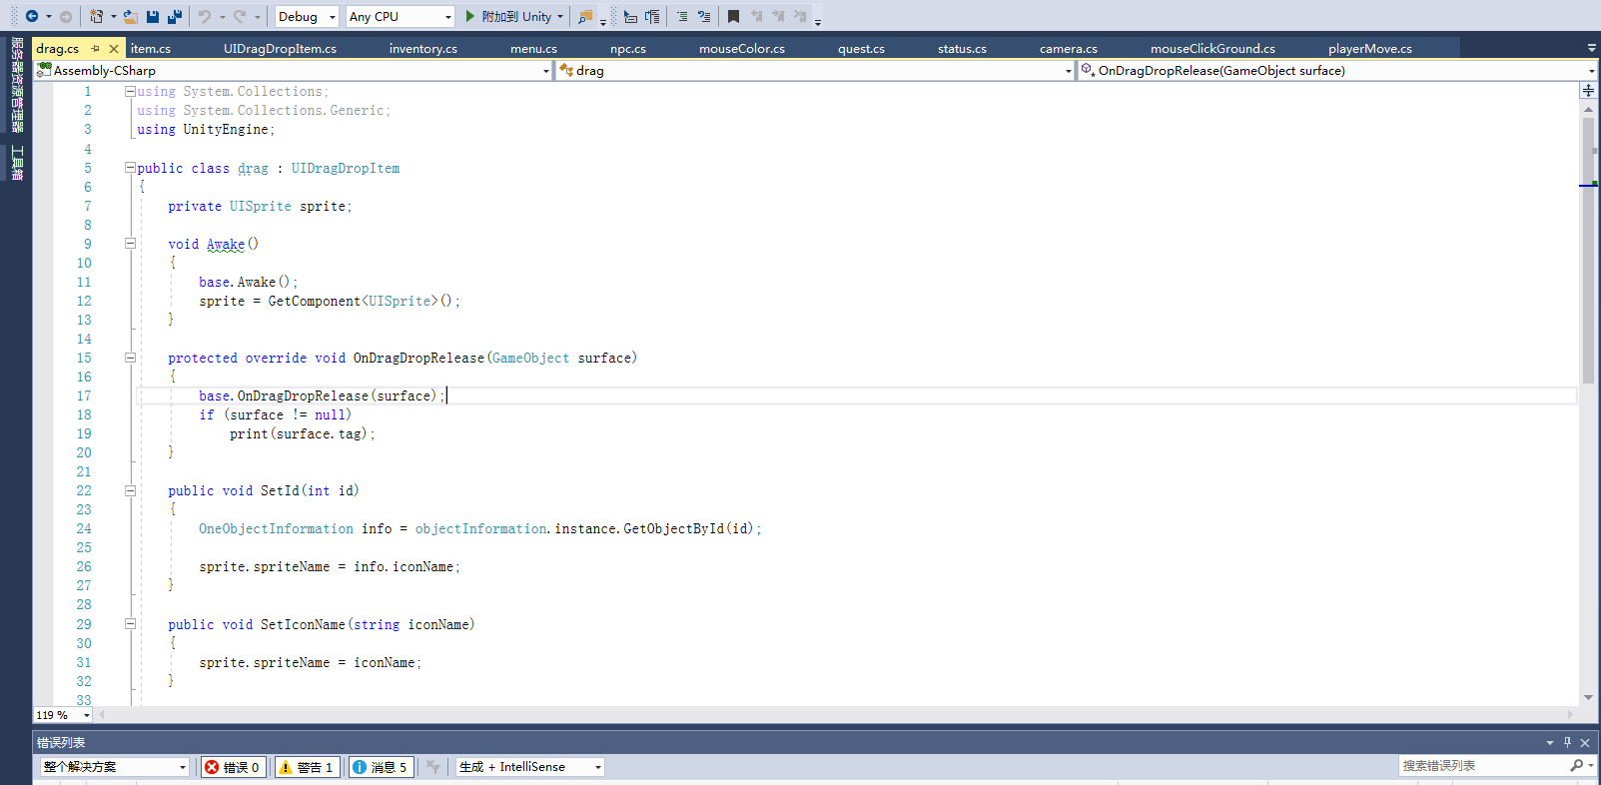Open the Build + IntelliSense dropdown
Image resolution: width=1601 pixels, height=785 pixels.
coord(530,767)
